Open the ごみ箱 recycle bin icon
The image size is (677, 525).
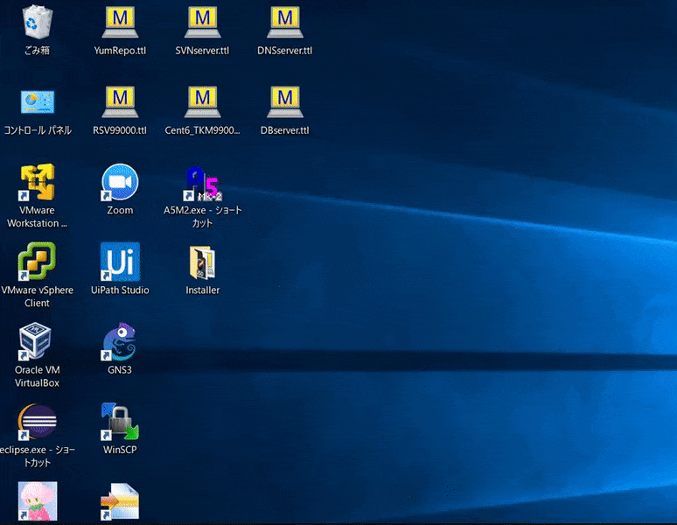pos(37,22)
